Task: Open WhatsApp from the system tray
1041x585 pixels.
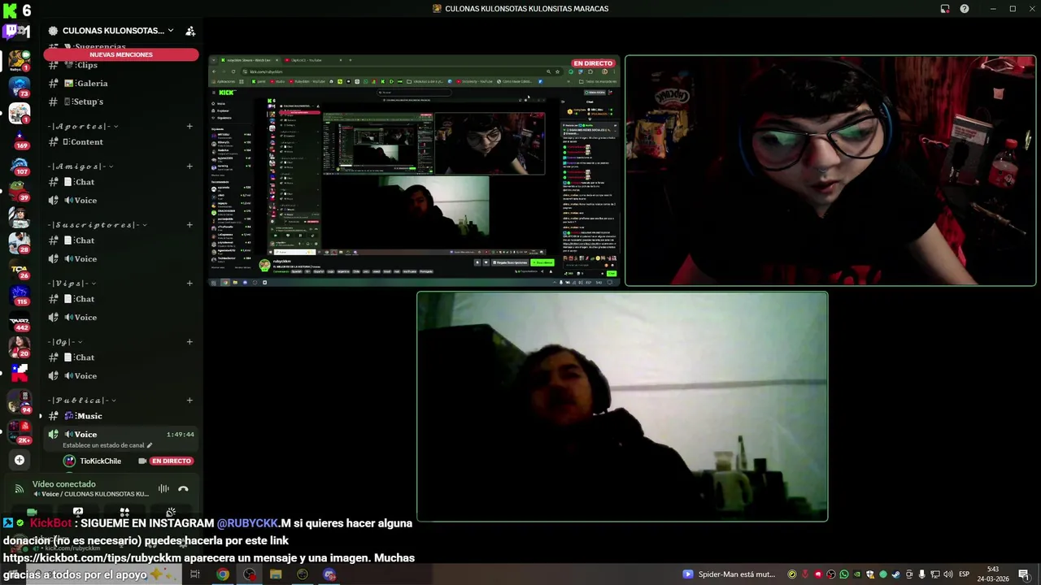Action: (x=844, y=574)
